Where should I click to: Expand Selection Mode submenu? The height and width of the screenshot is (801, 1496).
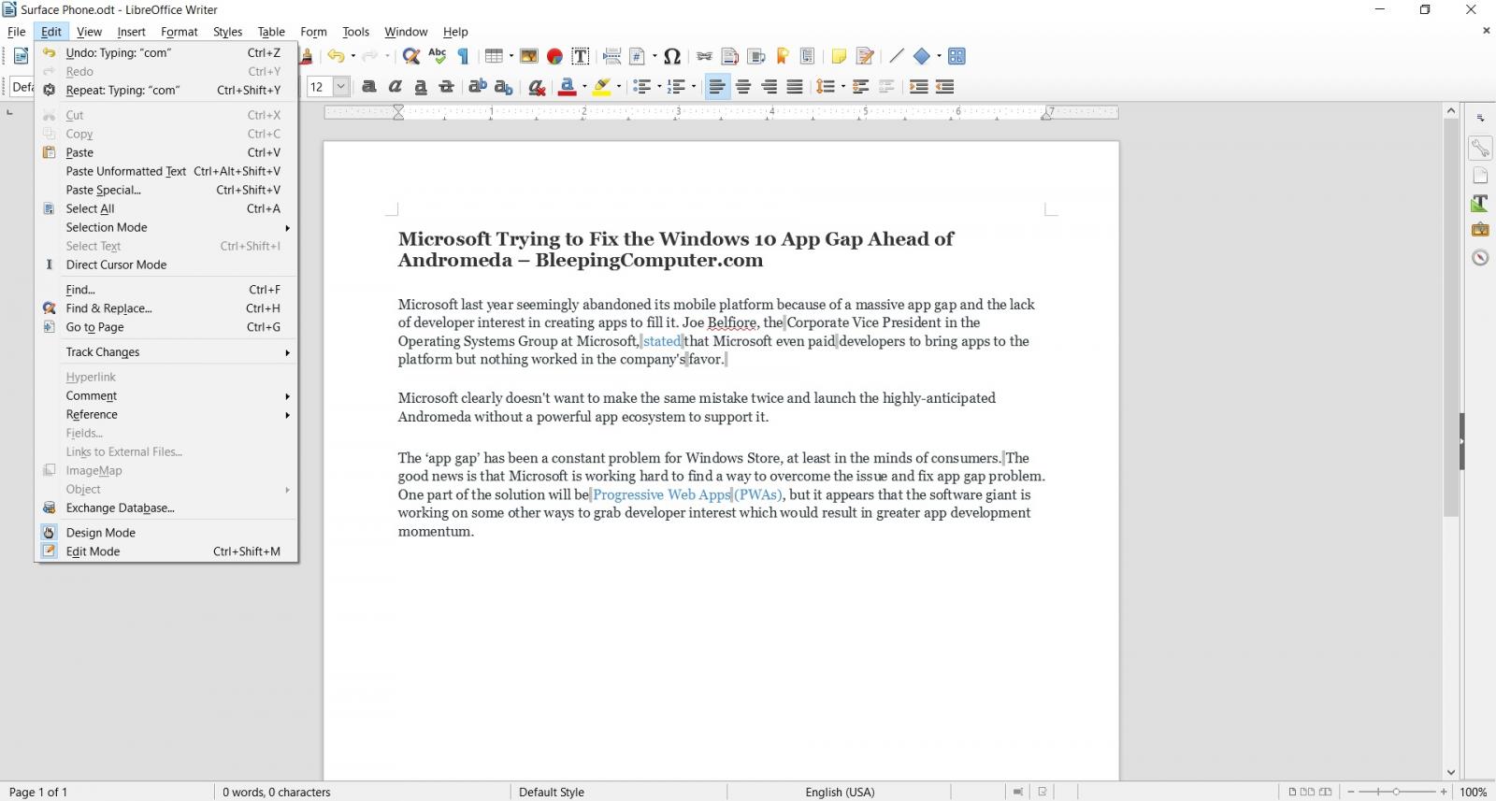pyautogui.click(x=167, y=227)
